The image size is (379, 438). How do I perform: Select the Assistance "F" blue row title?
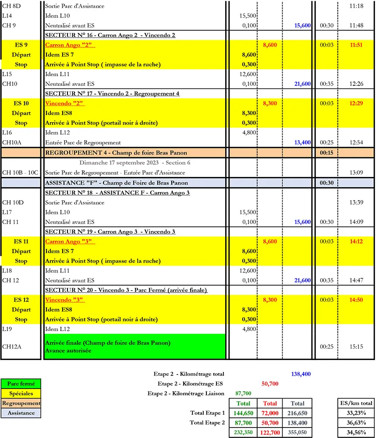click(117, 183)
